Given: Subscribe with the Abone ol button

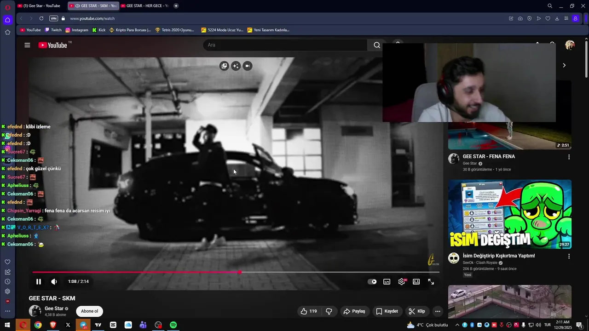Looking at the screenshot, I should pos(89,311).
